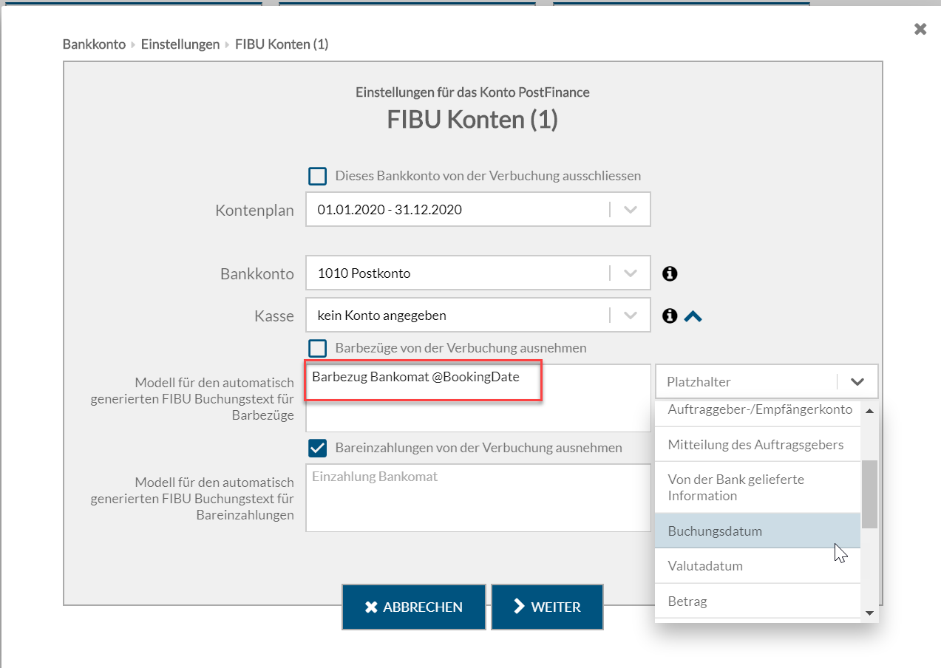This screenshot has width=941, height=668.
Task: Click the Bareinzahlungen booking text field
Action: tap(478, 497)
